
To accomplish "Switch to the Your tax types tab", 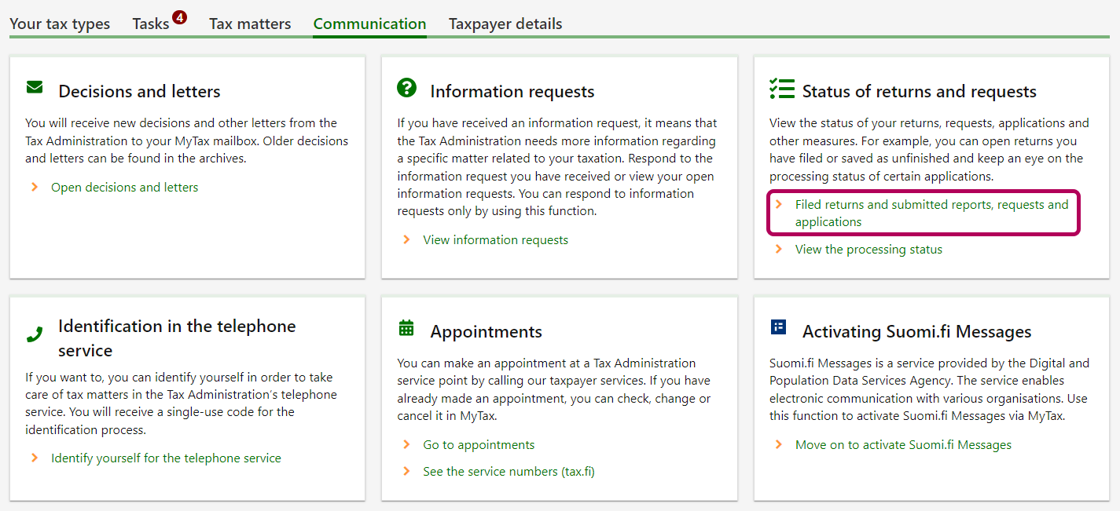I will coord(60,24).
